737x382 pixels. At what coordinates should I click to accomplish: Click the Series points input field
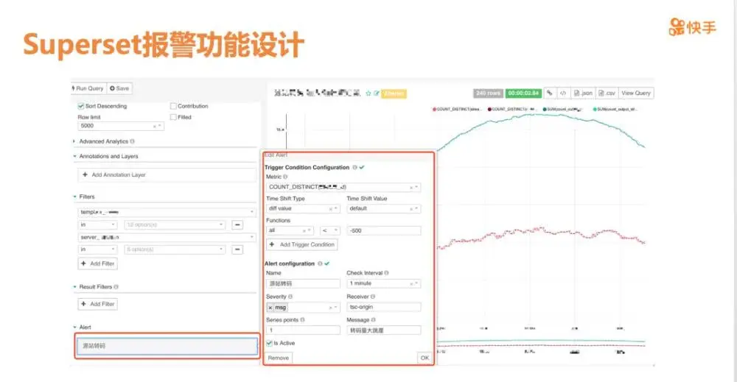pyautogui.click(x=303, y=330)
